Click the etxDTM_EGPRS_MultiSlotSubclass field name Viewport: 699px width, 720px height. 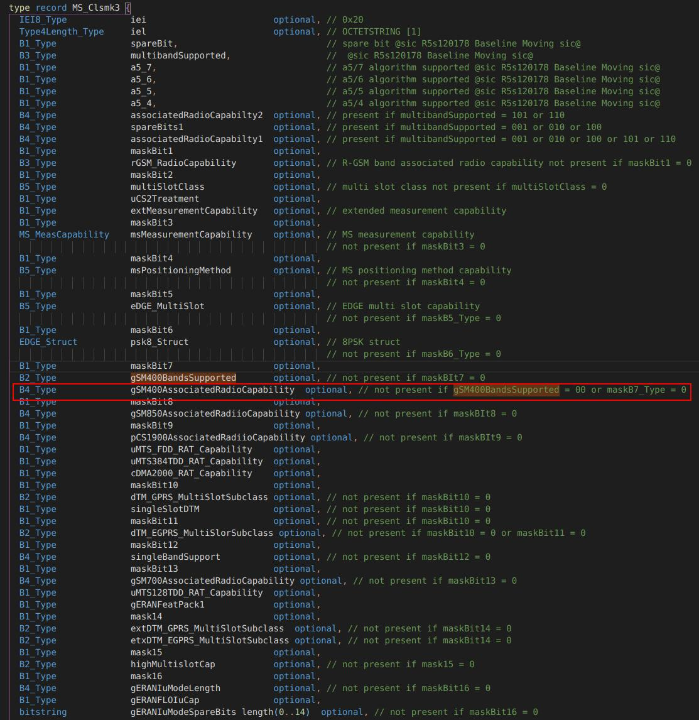210,641
